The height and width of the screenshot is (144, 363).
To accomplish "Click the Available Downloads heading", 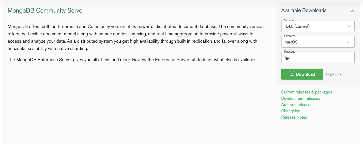I will [304, 10].
